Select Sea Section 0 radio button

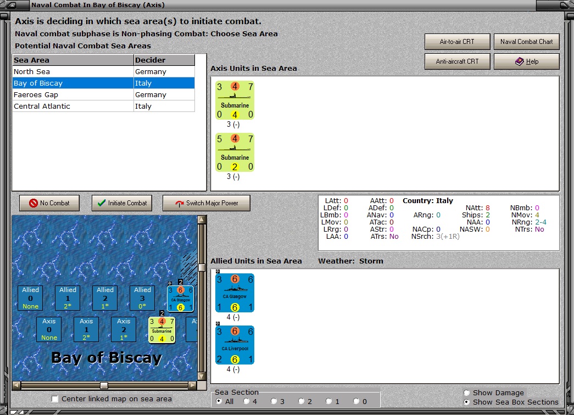tap(356, 401)
